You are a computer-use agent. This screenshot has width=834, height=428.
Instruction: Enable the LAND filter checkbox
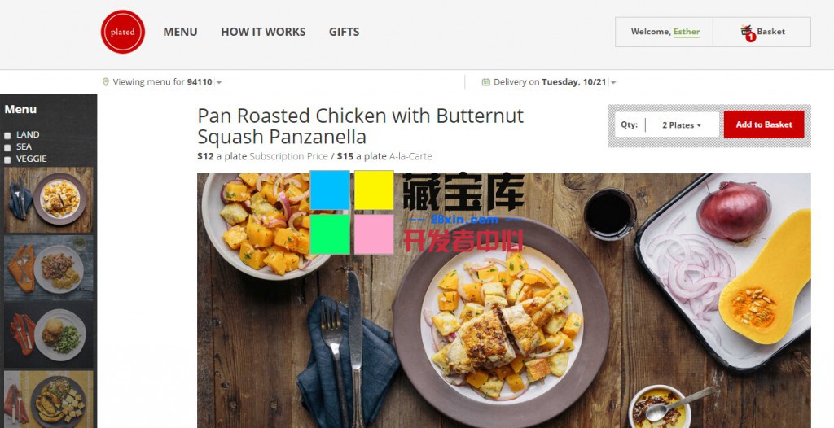7,136
